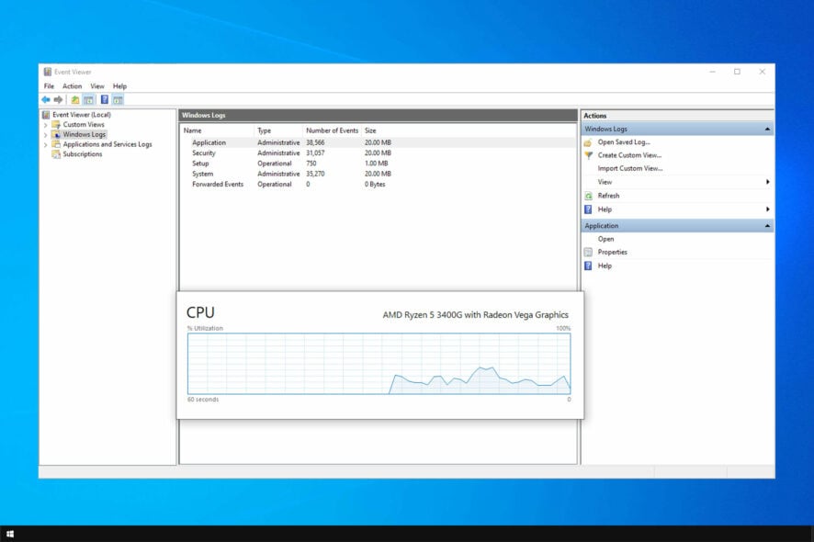Sort by the Size column header
The width and height of the screenshot is (814, 542).
click(x=370, y=130)
